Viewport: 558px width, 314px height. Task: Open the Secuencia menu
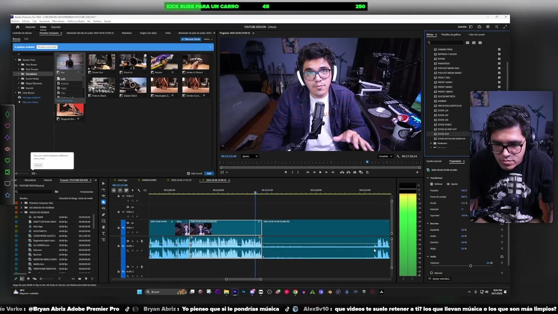[x=44, y=21]
